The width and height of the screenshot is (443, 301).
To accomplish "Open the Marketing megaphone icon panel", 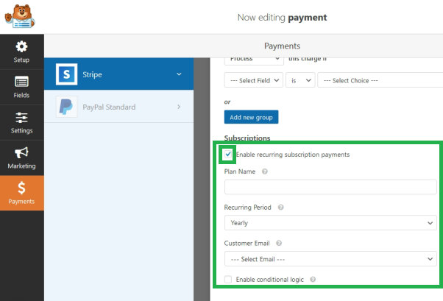I will [x=22, y=157].
